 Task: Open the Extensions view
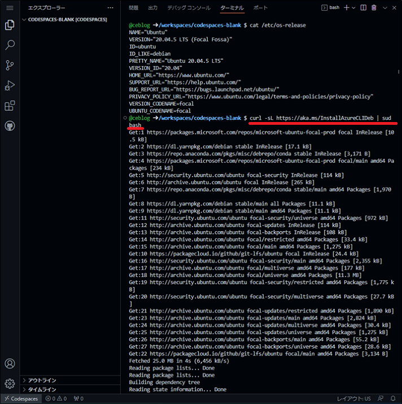(9, 106)
